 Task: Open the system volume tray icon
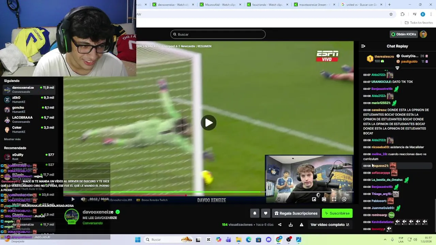pos(415,240)
